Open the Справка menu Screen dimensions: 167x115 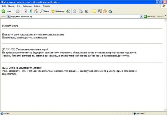coord(46,6)
